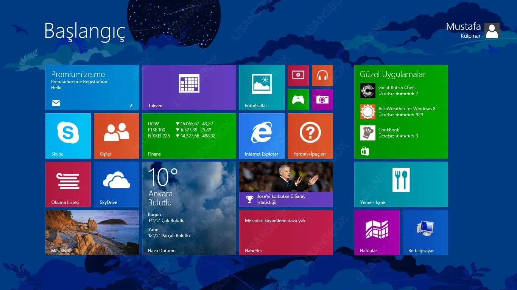Open the Haberler news tile
517x290 pixels.
[286, 233]
